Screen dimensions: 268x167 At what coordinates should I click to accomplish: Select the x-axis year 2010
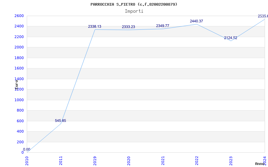click(x=27, y=161)
